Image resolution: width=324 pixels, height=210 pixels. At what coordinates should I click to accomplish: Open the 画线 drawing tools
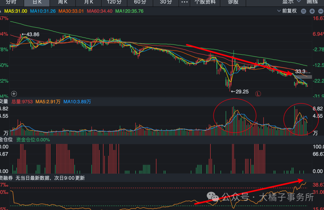[312, 2]
